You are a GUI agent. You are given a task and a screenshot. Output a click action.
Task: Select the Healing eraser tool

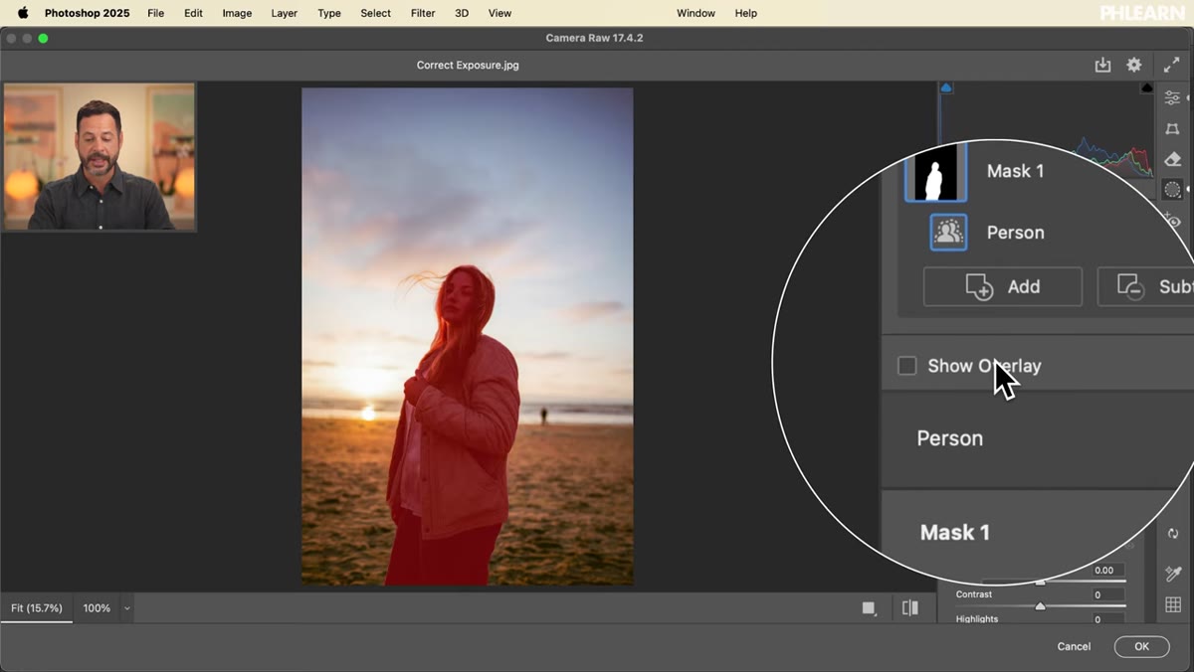click(x=1172, y=159)
